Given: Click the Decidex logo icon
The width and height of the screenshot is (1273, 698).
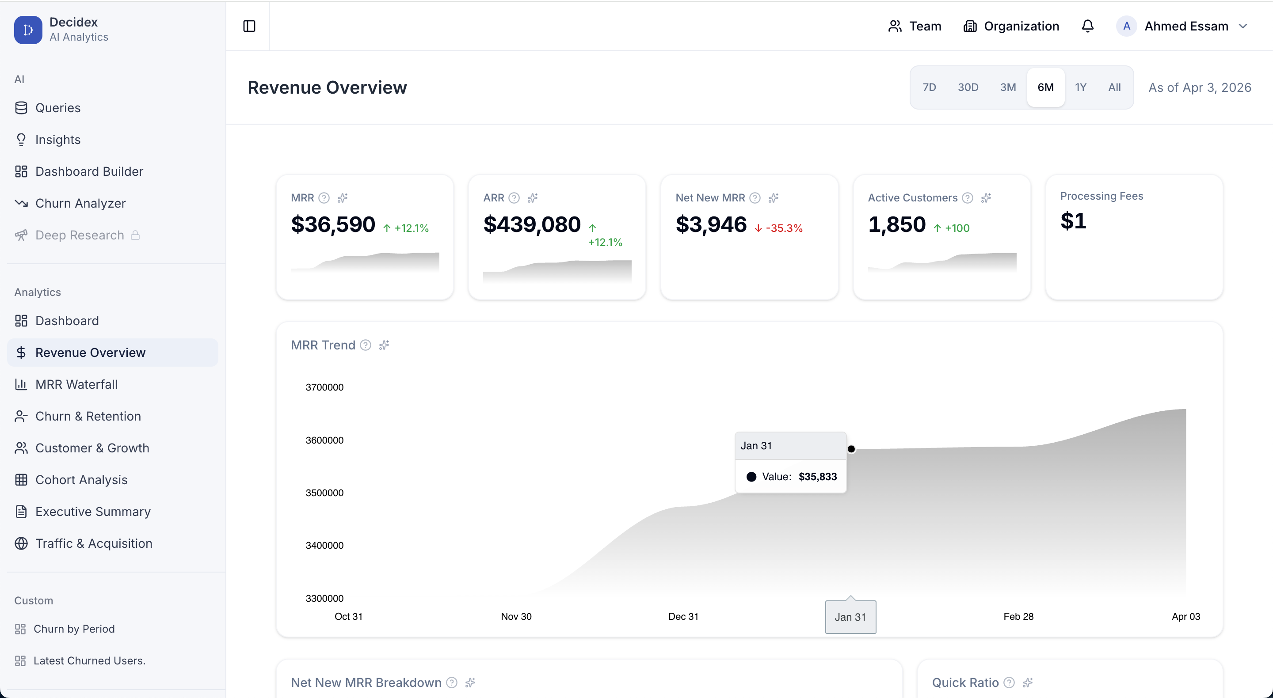Looking at the screenshot, I should [x=28, y=30].
